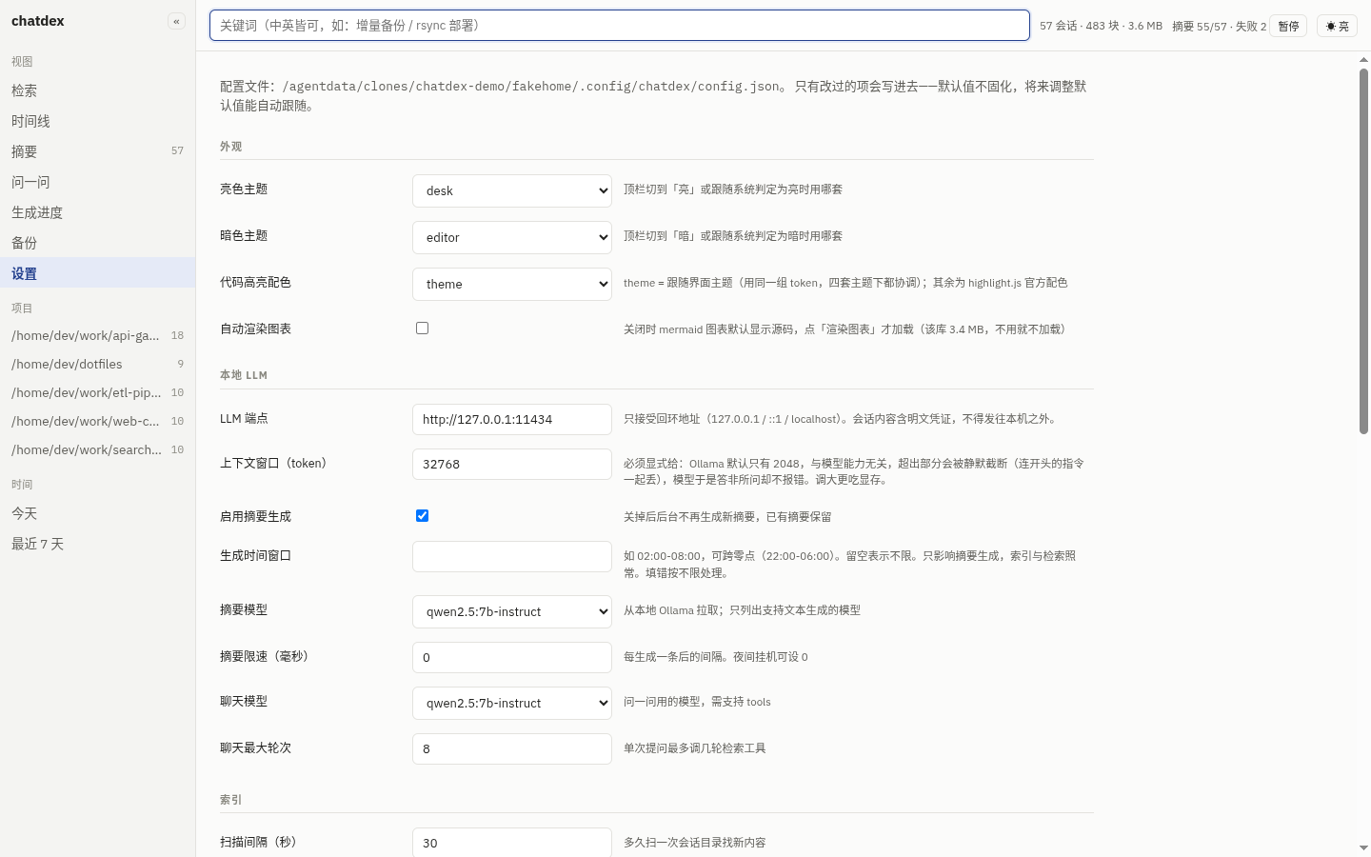Click the chatdex app title
The image size is (1371, 857).
pyautogui.click(x=38, y=21)
